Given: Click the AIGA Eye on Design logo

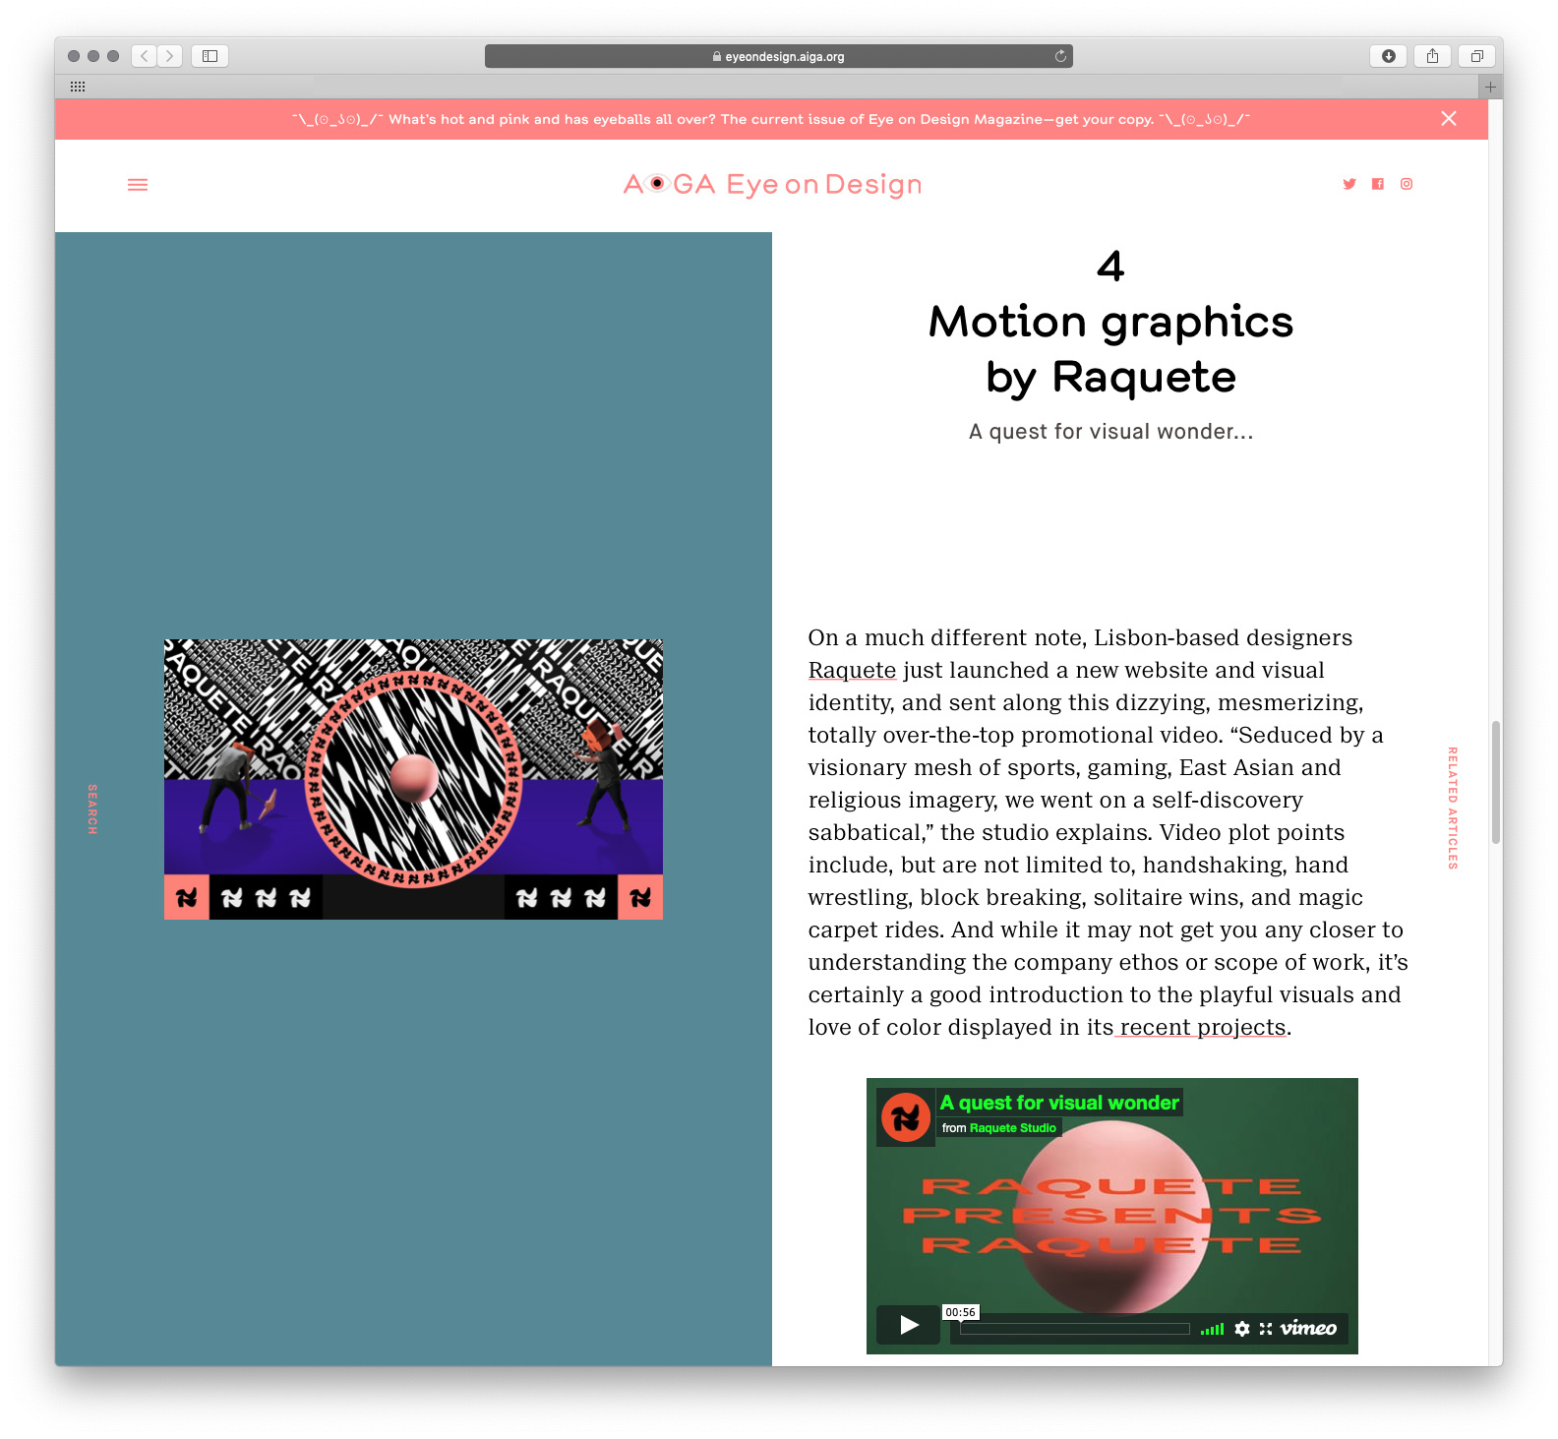Looking at the screenshot, I should (773, 184).
